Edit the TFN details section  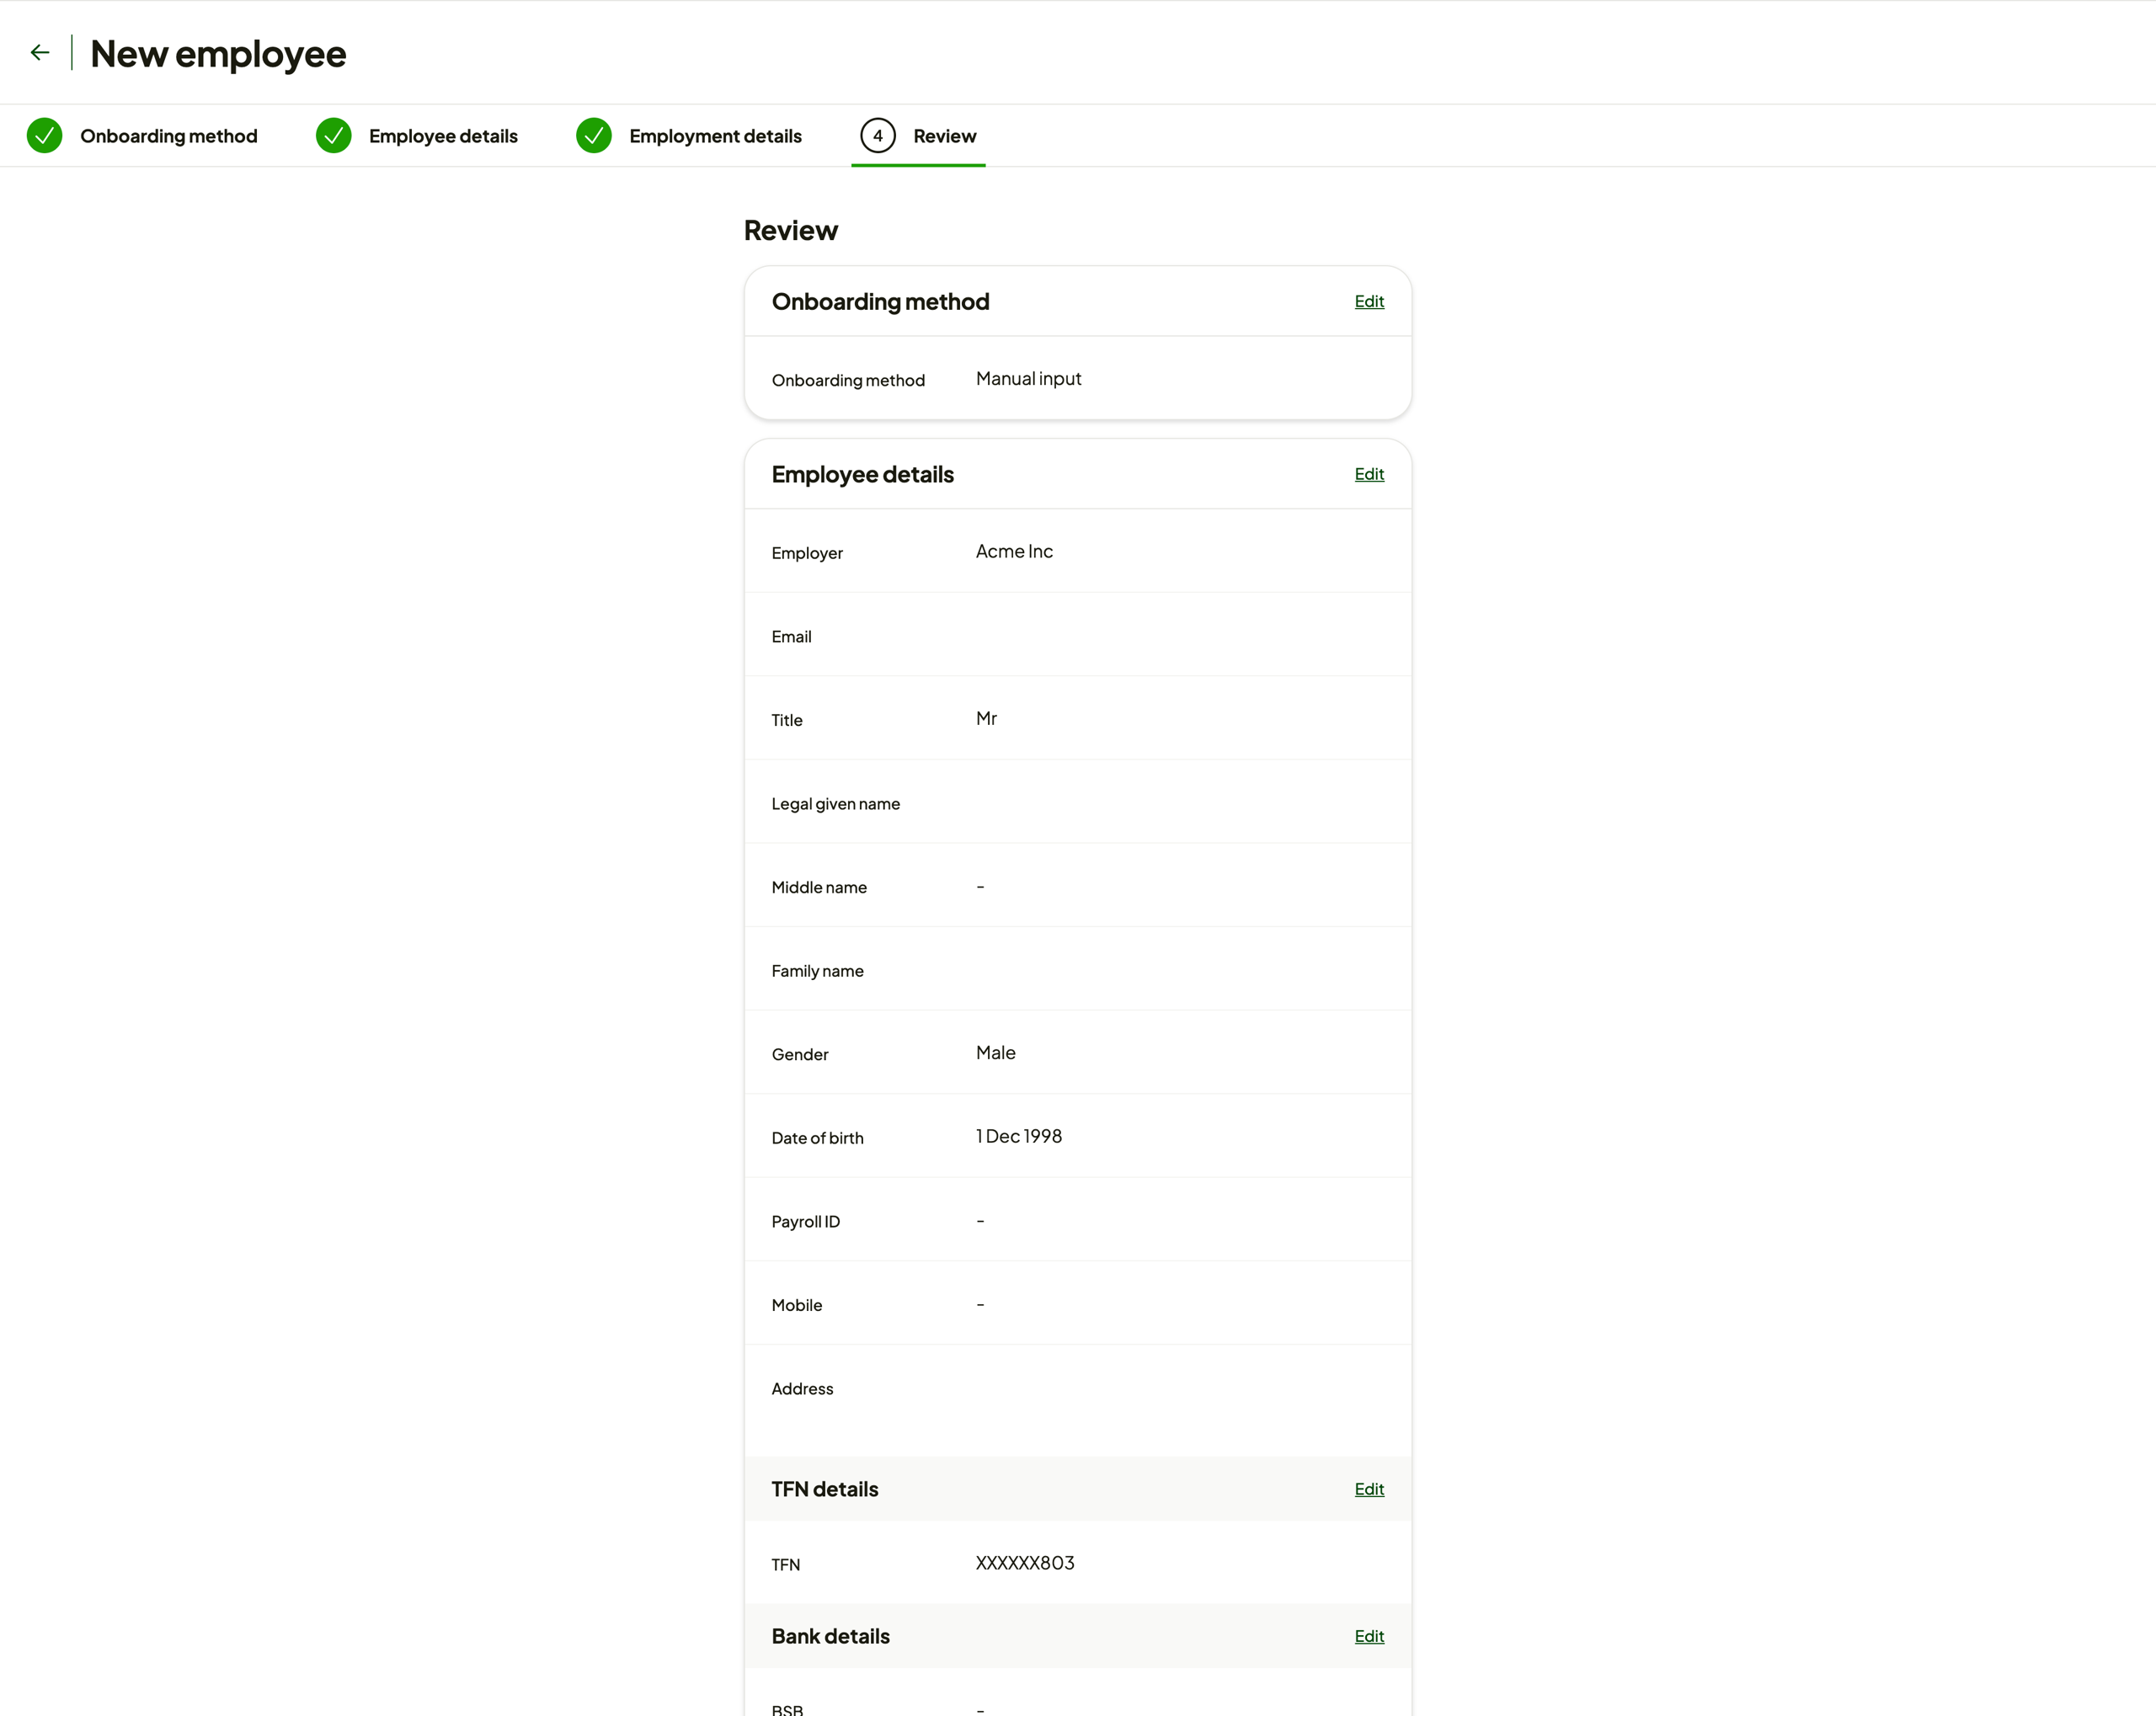1368,1489
